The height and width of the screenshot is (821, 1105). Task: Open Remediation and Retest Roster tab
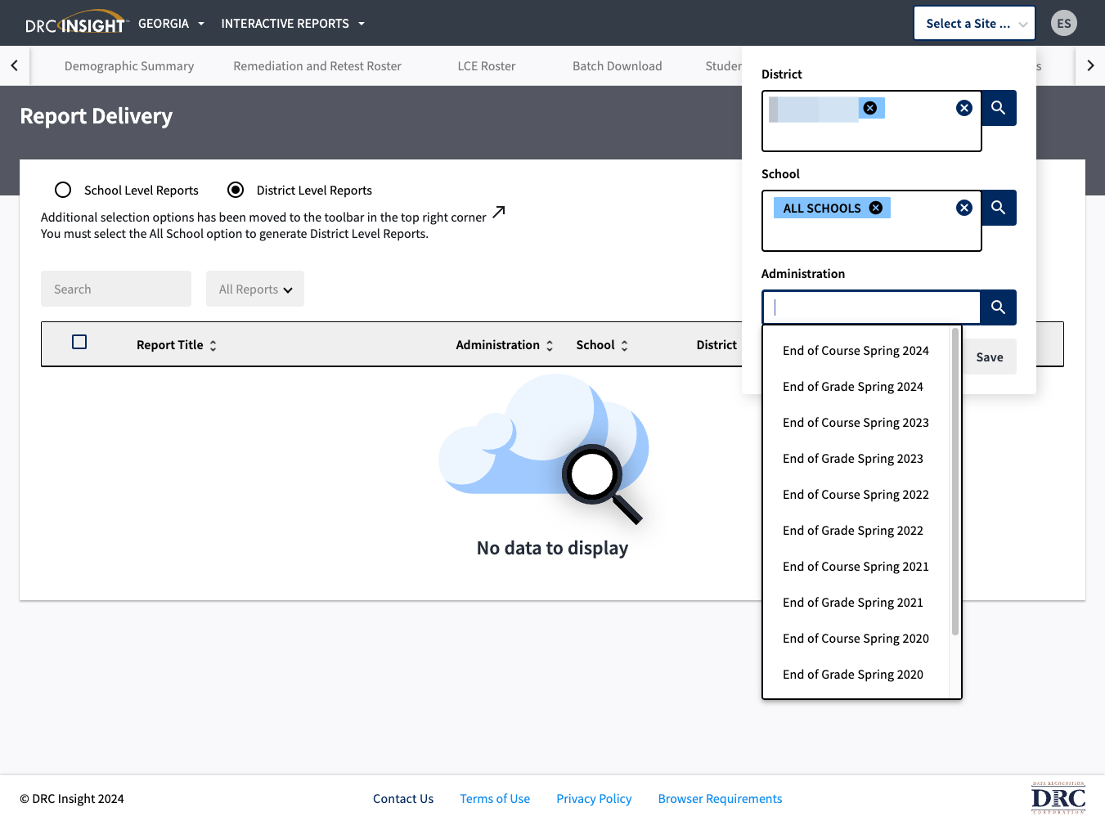[x=317, y=66]
